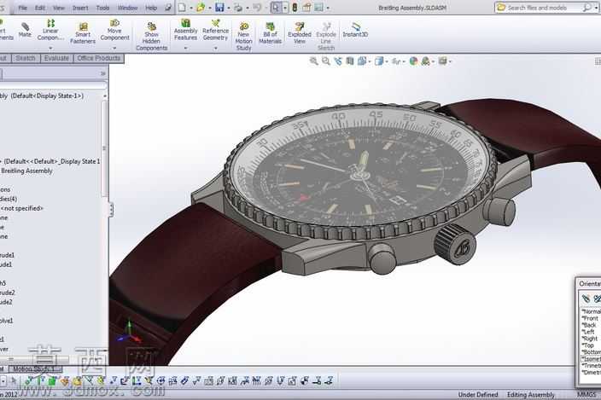Image resolution: width=601 pixels, height=400 pixels.
Task: Open the Edit menu
Action: coord(40,8)
